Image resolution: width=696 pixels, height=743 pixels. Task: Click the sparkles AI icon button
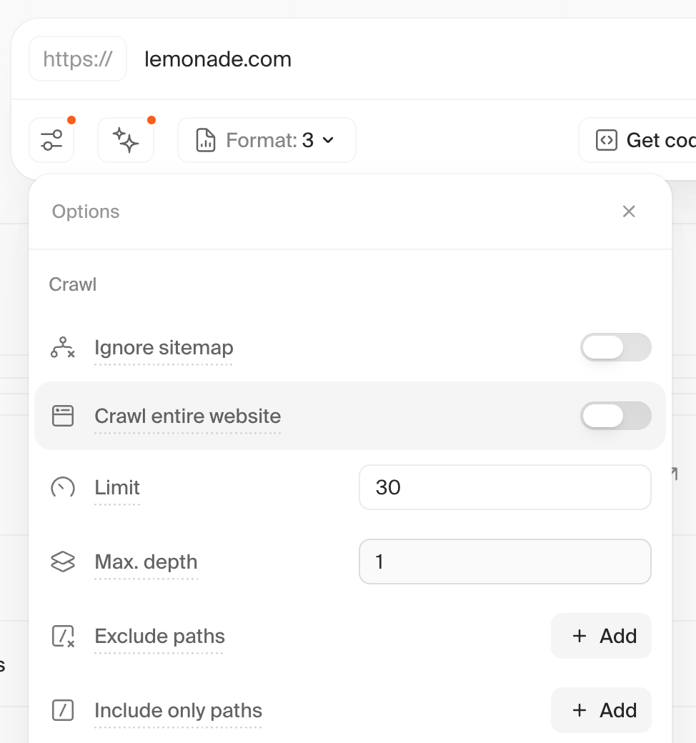tap(126, 140)
